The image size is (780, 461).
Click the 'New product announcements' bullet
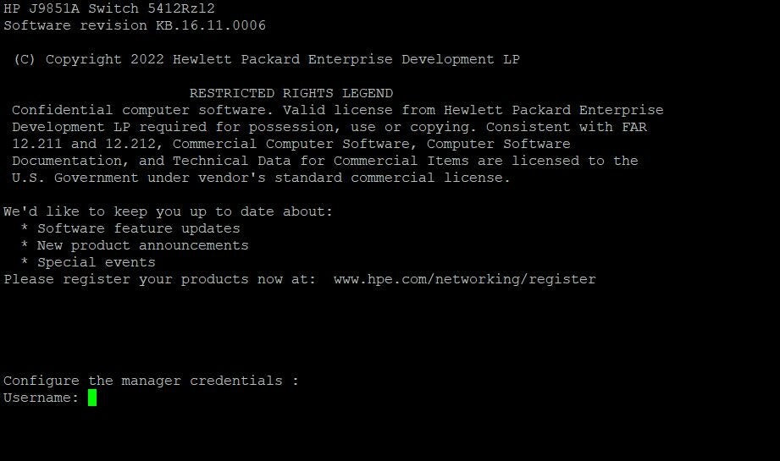[143, 245]
